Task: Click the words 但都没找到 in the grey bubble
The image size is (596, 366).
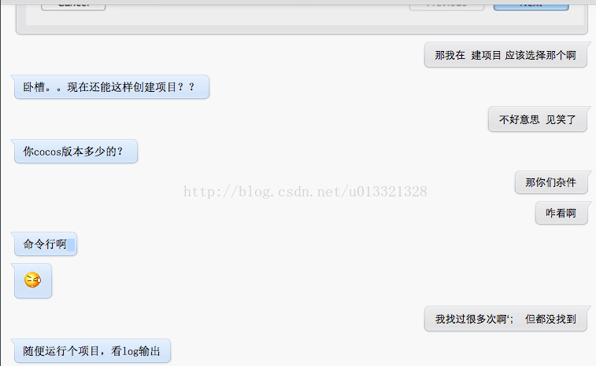Action: pyautogui.click(x=550, y=319)
